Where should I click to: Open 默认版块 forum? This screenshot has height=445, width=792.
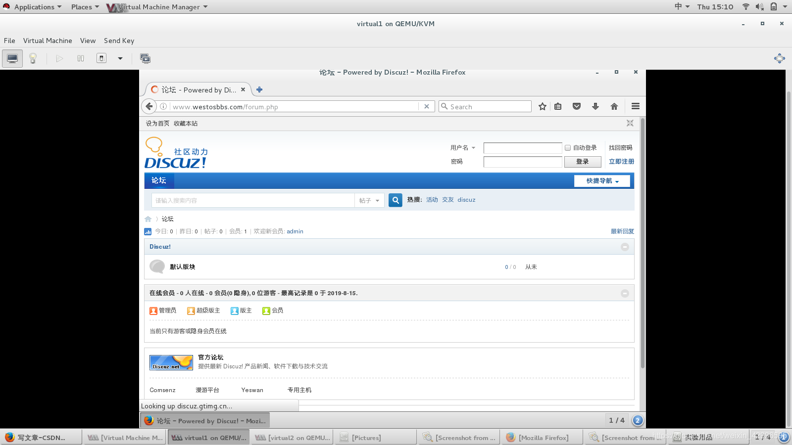click(183, 267)
